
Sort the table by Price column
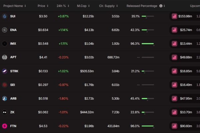(43, 6)
